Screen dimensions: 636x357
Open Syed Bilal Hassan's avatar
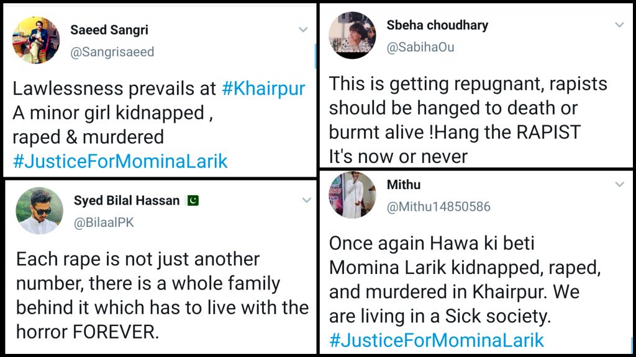pos(40,211)
